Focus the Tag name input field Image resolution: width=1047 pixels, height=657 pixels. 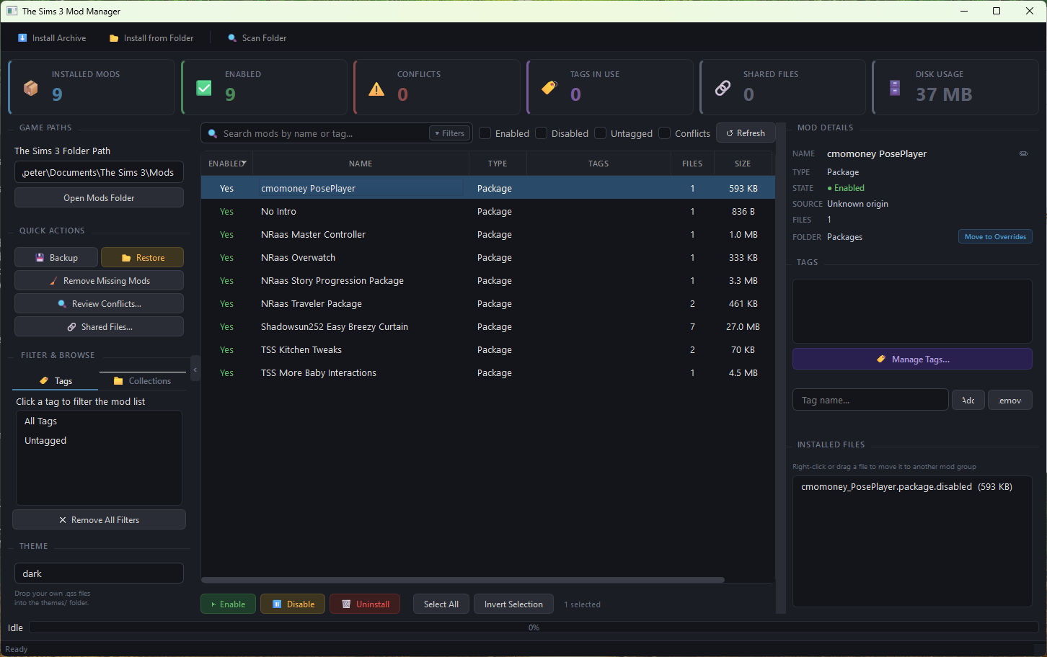coord(870,401)
